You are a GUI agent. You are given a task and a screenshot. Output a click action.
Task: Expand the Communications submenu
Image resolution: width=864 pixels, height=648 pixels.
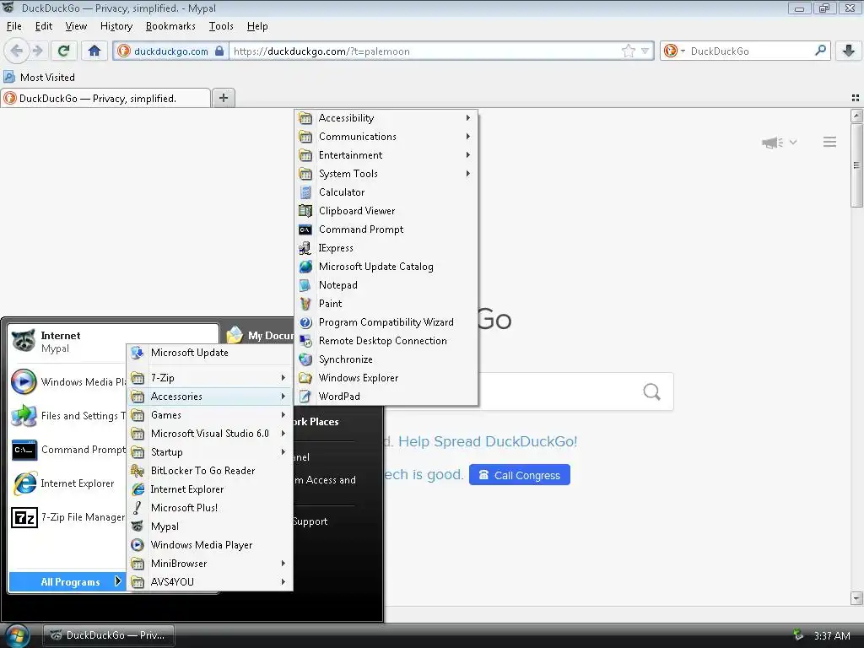386,137
